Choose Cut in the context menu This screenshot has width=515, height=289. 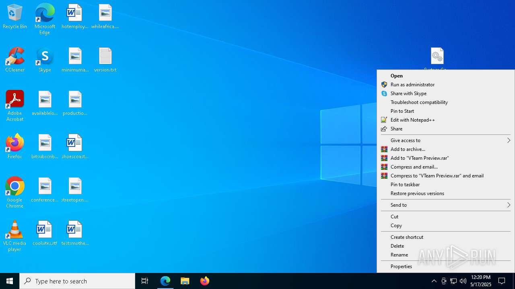[x=446, y=217]
